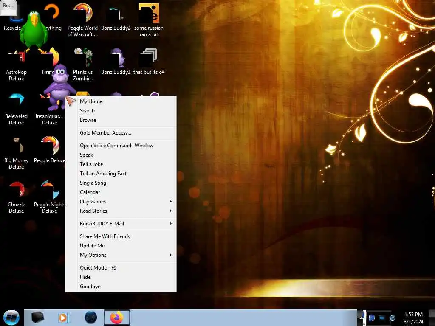
Task: Open the Firefox desktop shortcut
Action: pyautogui.click(x=51, y=62)
